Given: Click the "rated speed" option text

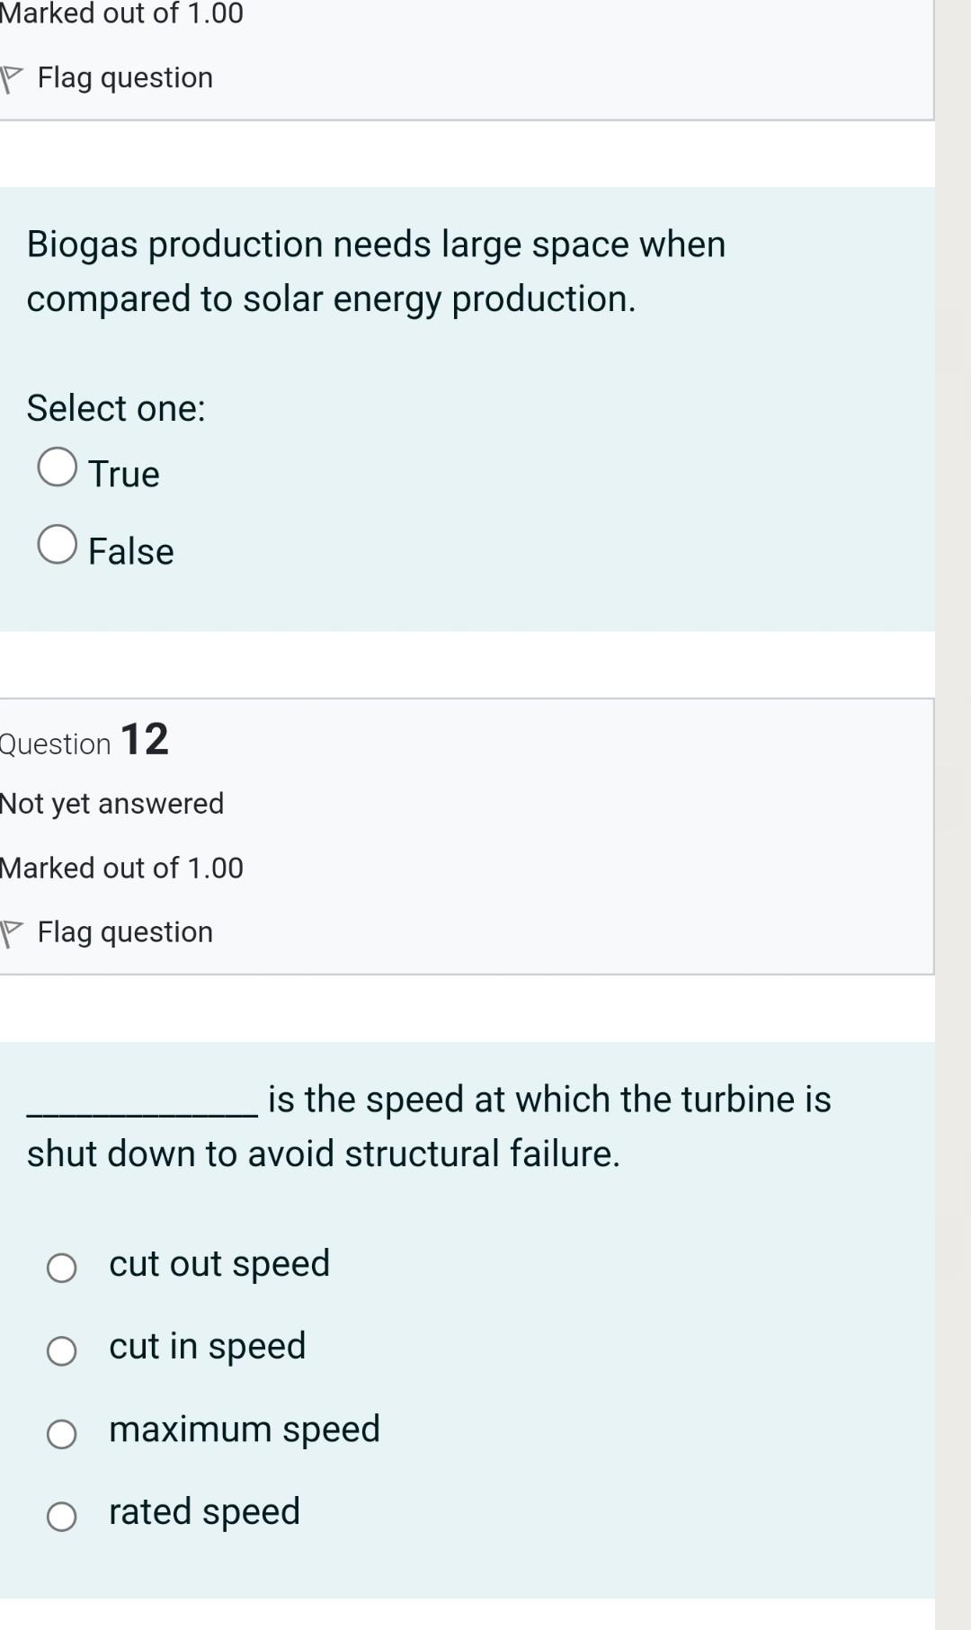Looking at the screenshot, I should [x=204, y=1511].
